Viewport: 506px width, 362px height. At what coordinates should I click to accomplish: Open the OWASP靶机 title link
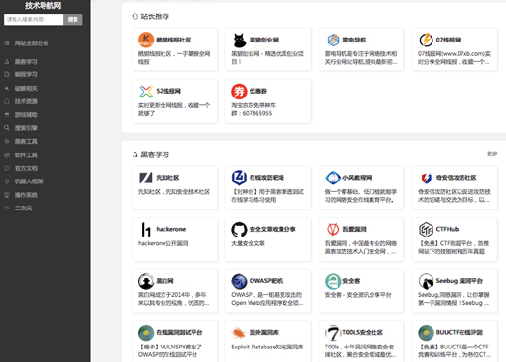[x=266, y=281]
